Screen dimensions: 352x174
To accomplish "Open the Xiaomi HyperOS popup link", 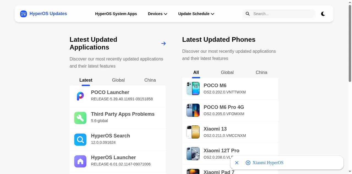I will click(x=268, y=163).
